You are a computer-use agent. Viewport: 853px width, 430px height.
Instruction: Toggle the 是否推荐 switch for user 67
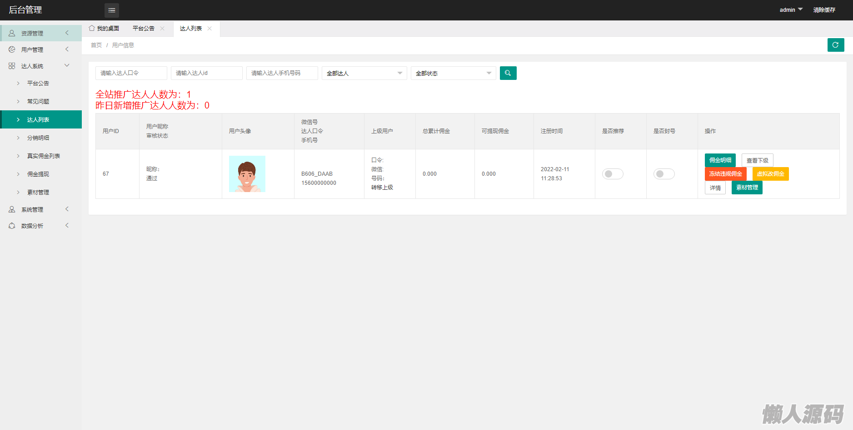coord(612,174)
